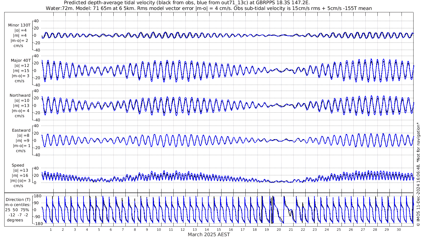Click the '-12 -7 -2' centile values

pos(18,215)
